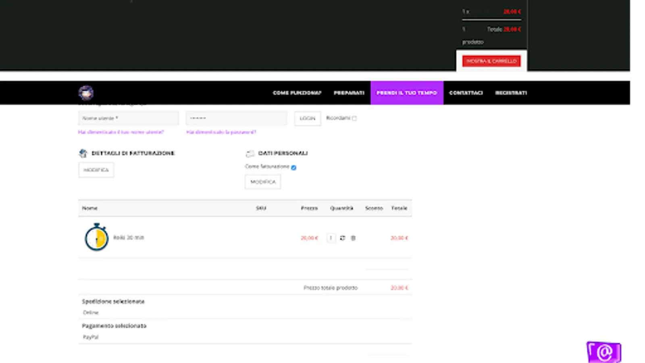
Task: Click the Sconto column header
Action: (x=374, y=208)
